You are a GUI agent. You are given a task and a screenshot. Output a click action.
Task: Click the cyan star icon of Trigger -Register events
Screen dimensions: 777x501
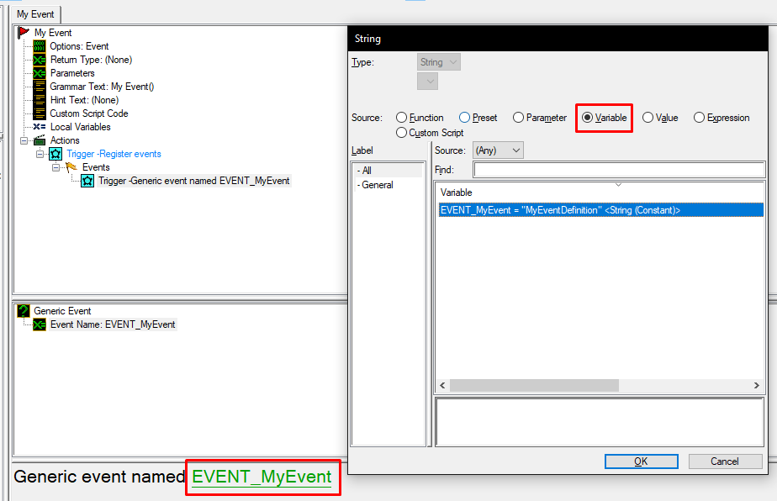click(55, 154)
